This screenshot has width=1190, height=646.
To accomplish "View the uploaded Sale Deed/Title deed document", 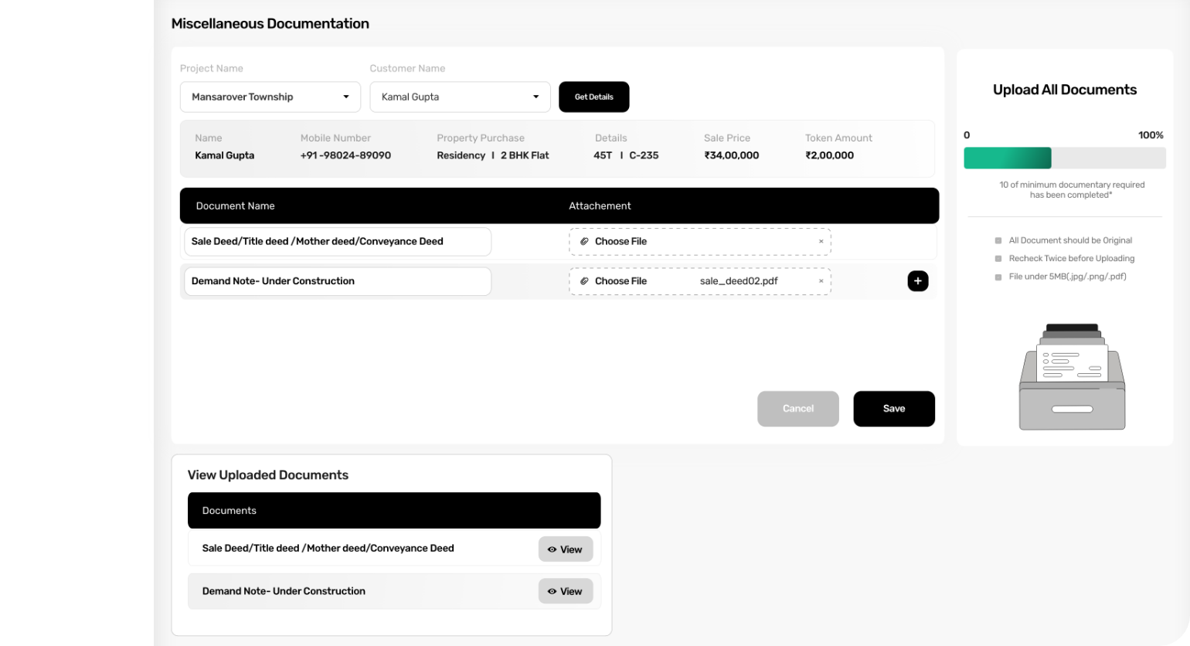I will (565, 549).
